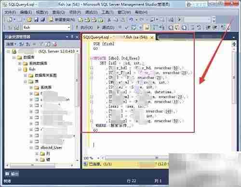Click the Comment Out Selected Lines icon
The image size is (241, 187).
(x=192, y=27)
